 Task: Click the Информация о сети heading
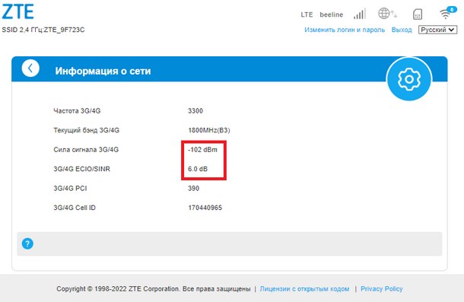tap(103, 71)
